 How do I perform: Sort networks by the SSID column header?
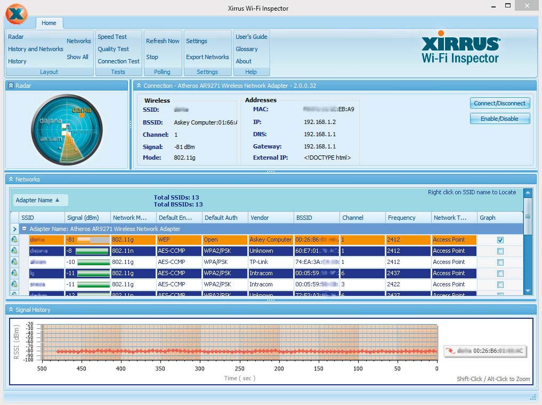click(42, 218)
